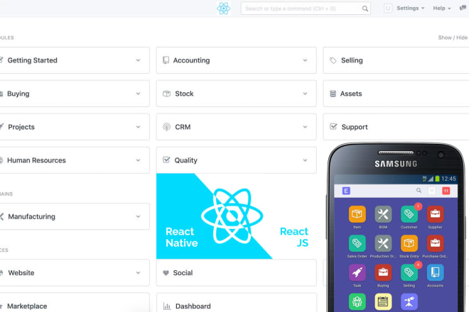Tap red 11 notification badge on phone
469x312 pixels.
[x=446, y=191]
